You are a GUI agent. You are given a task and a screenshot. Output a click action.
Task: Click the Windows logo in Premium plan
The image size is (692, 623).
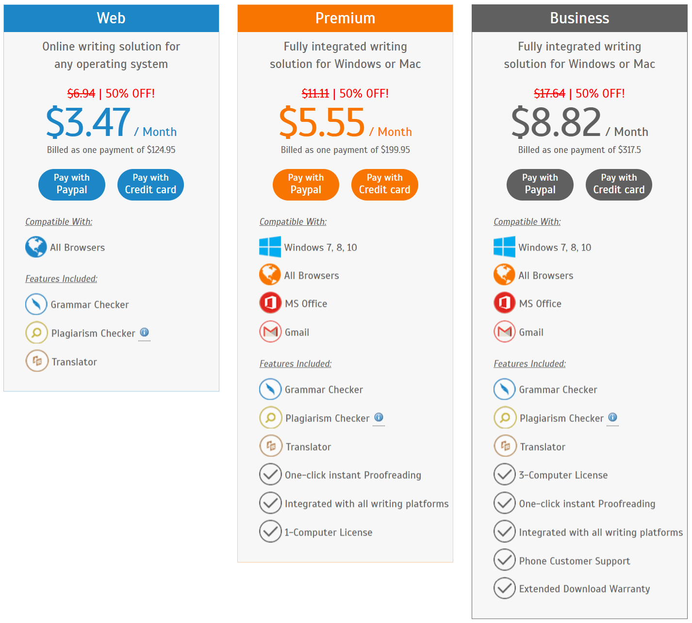[x=270, y=247]
